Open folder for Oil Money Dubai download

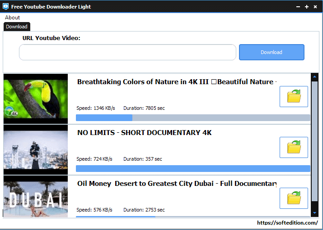pyautogui.click(x=294, y=198)
